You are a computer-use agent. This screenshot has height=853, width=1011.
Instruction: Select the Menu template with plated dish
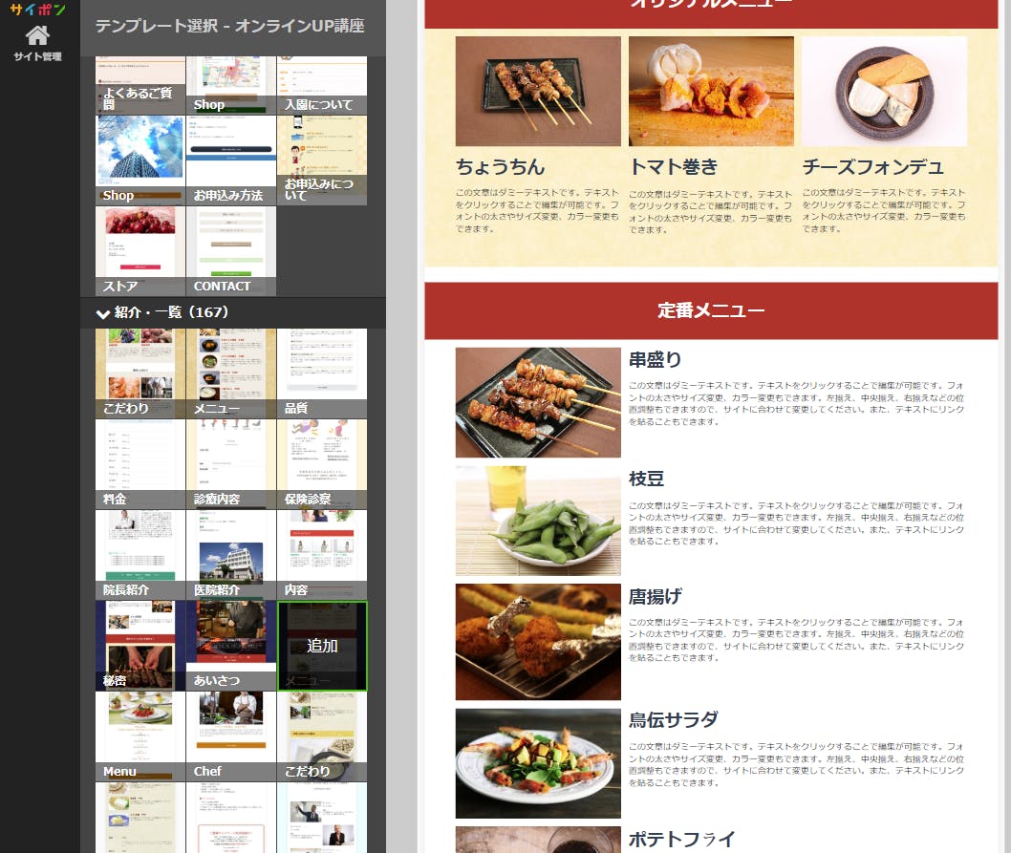[140, 737]
